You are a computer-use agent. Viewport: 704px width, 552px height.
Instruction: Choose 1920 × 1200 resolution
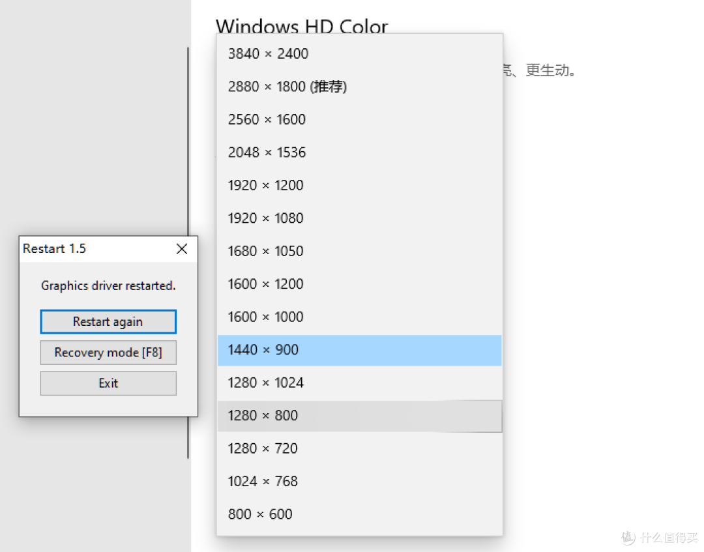coord(359,185)
